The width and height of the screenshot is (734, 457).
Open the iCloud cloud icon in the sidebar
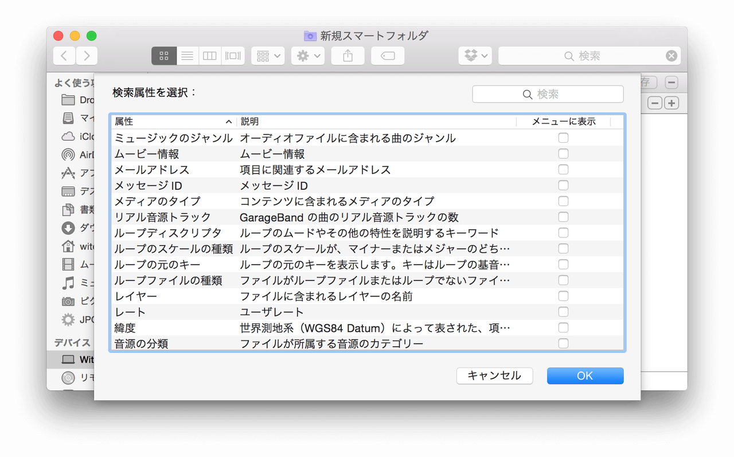[68, 136]
